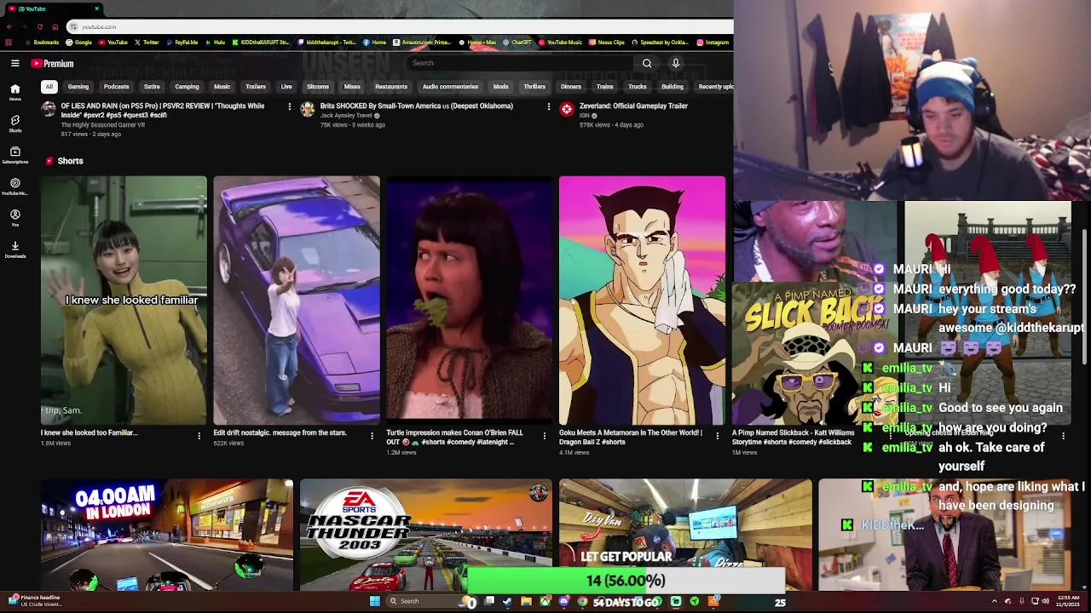Screen dimensions: 1091x613
Task: Open the NASCAR Thunder 2003 video thumbnail
Action: tap(426, 535)
